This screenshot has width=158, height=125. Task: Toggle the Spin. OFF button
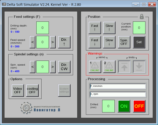click(124, 42)
